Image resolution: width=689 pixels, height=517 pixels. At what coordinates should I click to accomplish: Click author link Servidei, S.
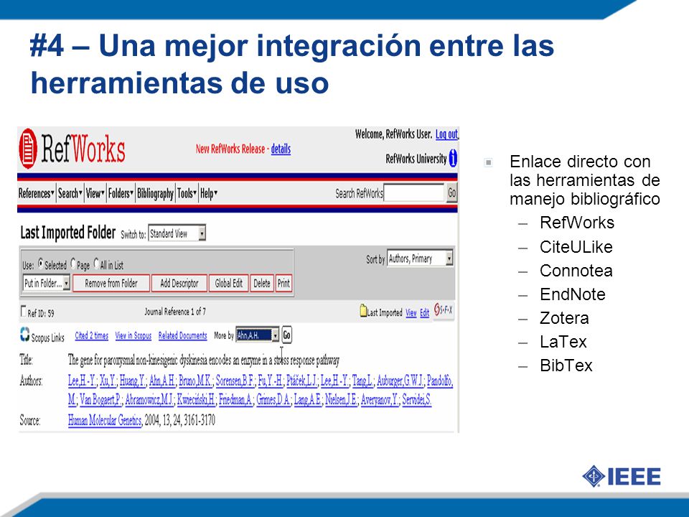pyautogui.click(x=416, y=400)
